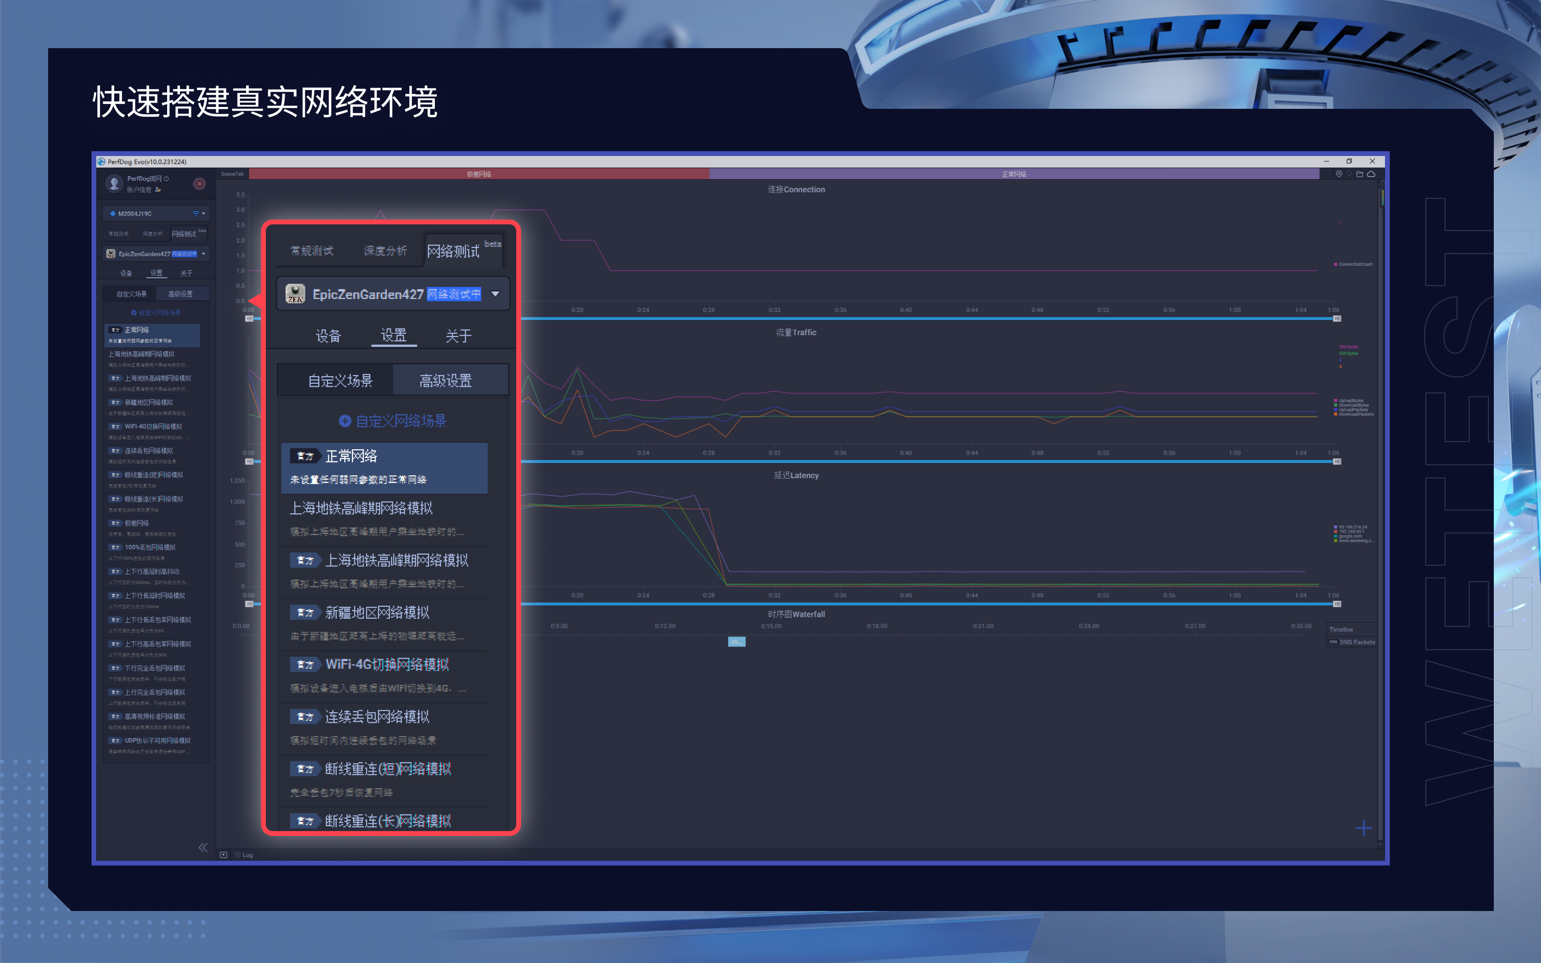1541x963 pixels.
Task: Stop recording with the red stop button
Action: [x=199, y=184]
